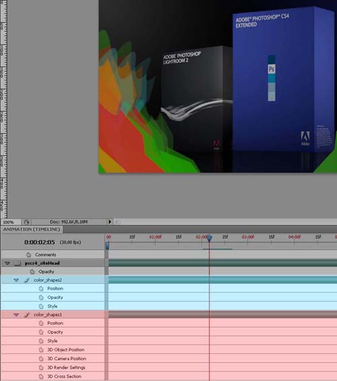Image resolution: width=337 pixels, height=381 pixels.
Task: Select the color_shapes2 layer name
Action: 48,280
